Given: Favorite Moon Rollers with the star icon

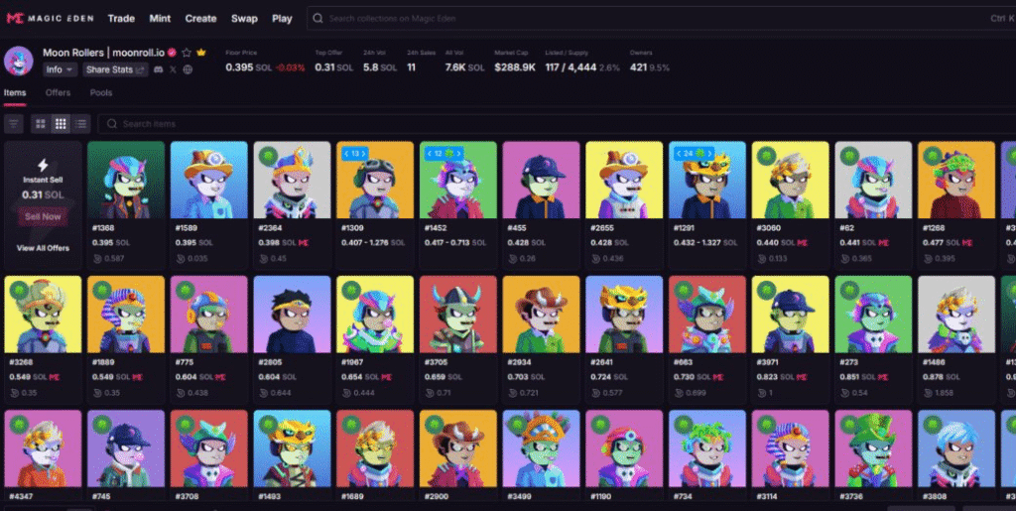Looking at the screenshot, I should [187, 52].
